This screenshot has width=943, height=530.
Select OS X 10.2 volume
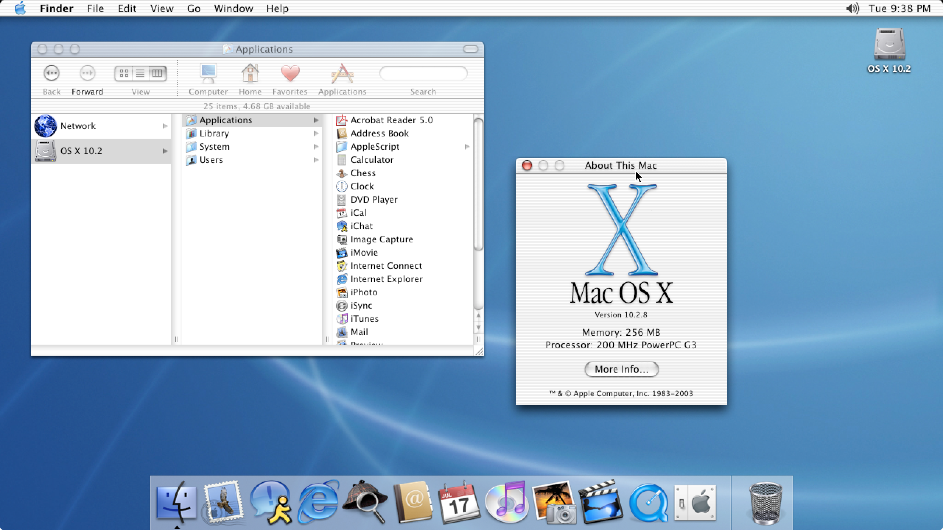[101, 150]
